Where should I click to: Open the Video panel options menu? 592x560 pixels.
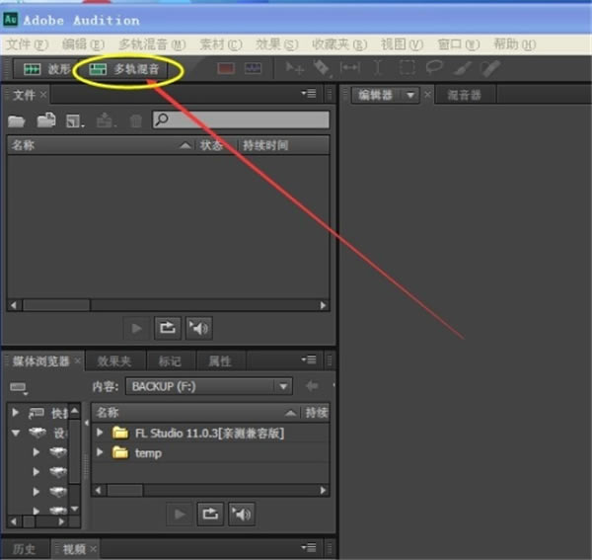(309, 547)
